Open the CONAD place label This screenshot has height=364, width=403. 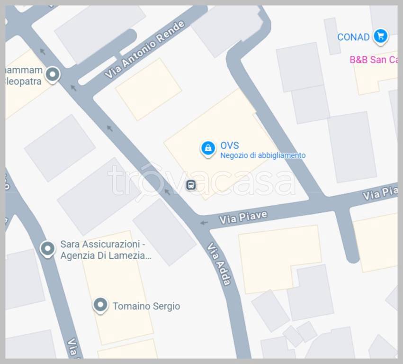(353, 37)
